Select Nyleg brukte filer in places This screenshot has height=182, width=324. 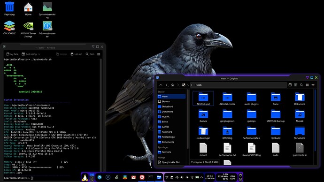coord(171,162)
